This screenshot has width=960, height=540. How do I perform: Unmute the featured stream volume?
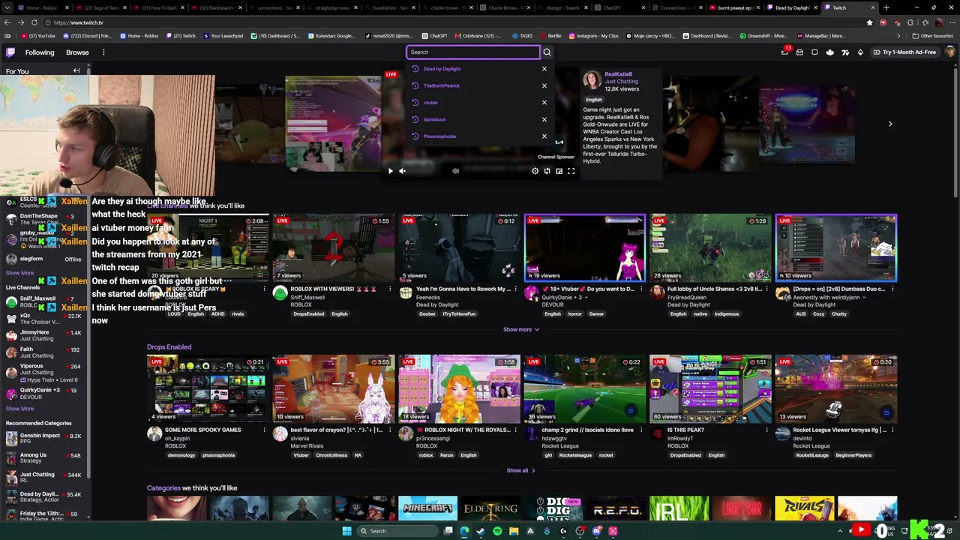[402, 171]
